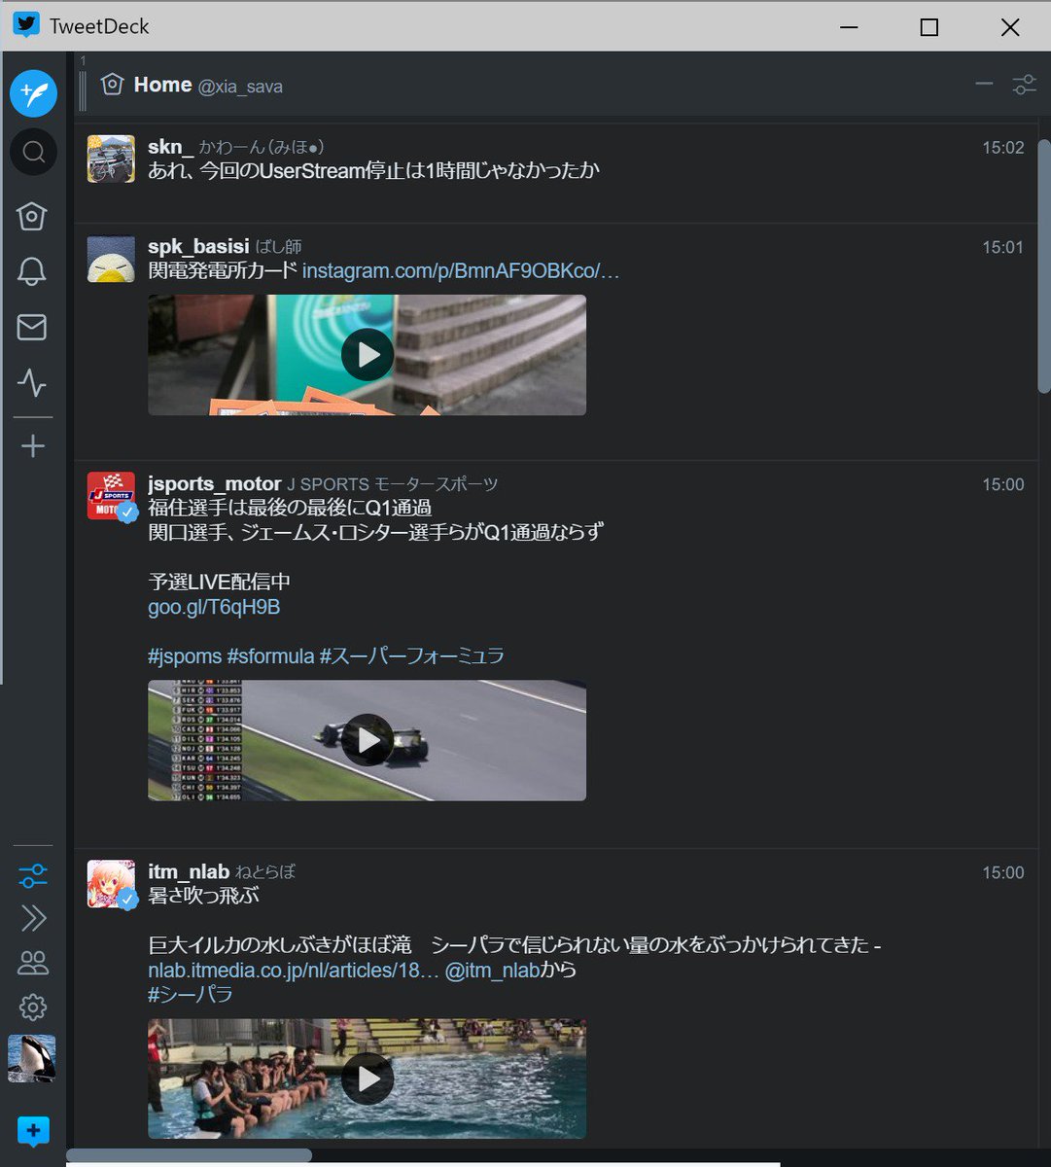Open the Accounts people icon
The height and width of the screenshot is (1167, 1051).
(33, 963)
